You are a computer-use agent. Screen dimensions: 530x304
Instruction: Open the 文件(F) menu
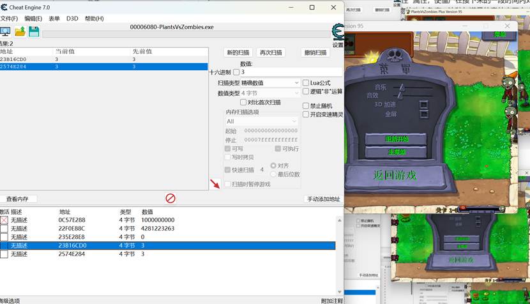9,19
